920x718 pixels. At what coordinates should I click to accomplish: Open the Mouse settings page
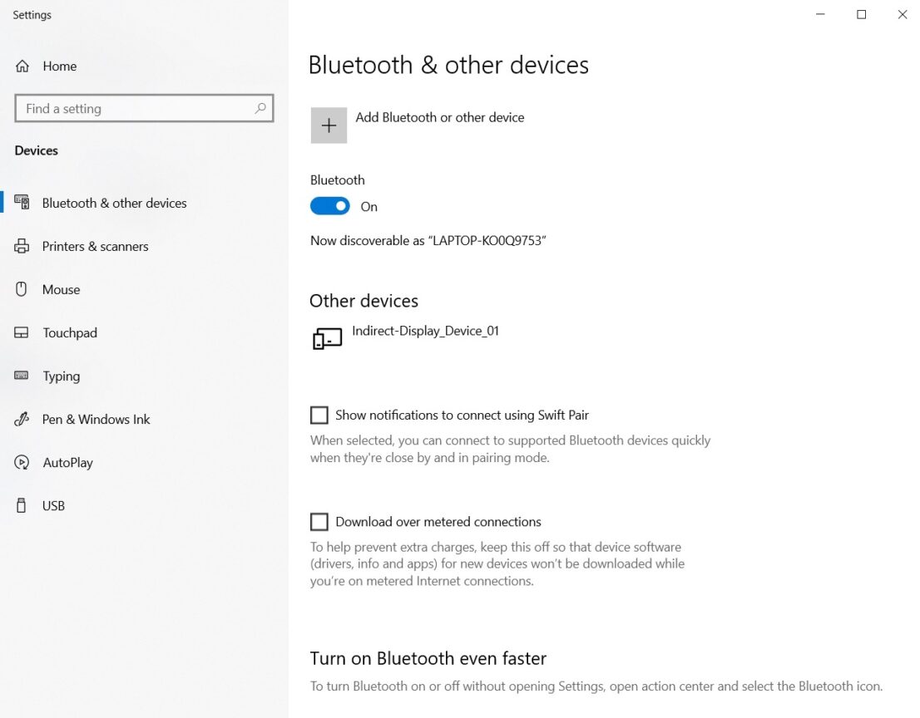tap(62, 289)
